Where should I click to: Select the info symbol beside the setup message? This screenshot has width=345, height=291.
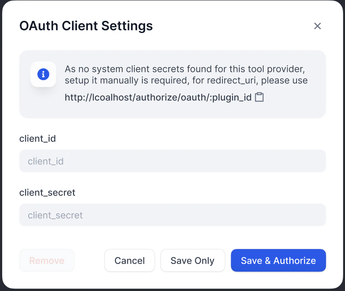43,74
